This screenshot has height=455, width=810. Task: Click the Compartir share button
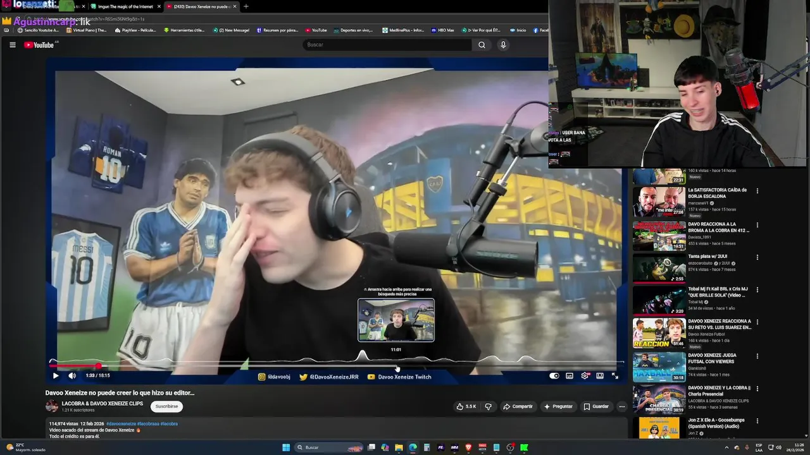click(x=518, y=406)
